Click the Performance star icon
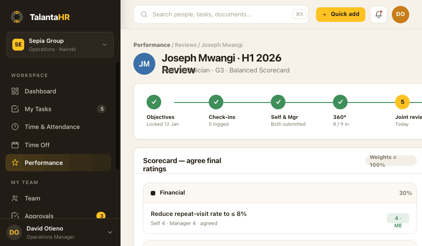Screen dimensions: 422x246 15,163
